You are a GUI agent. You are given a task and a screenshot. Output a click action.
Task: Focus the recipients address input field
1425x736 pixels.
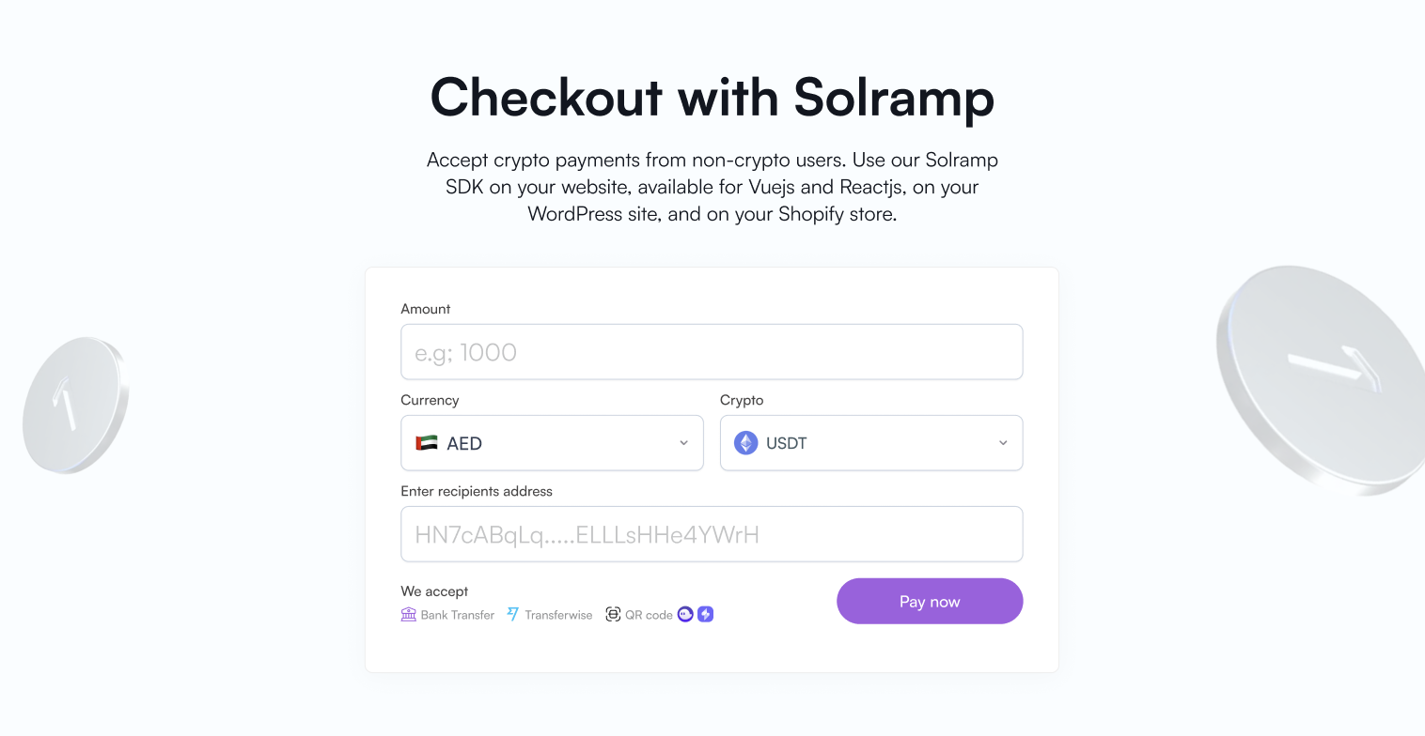(712, 533)
